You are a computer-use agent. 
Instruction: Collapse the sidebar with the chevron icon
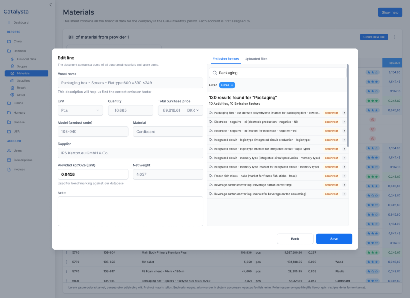click(50, 5)
